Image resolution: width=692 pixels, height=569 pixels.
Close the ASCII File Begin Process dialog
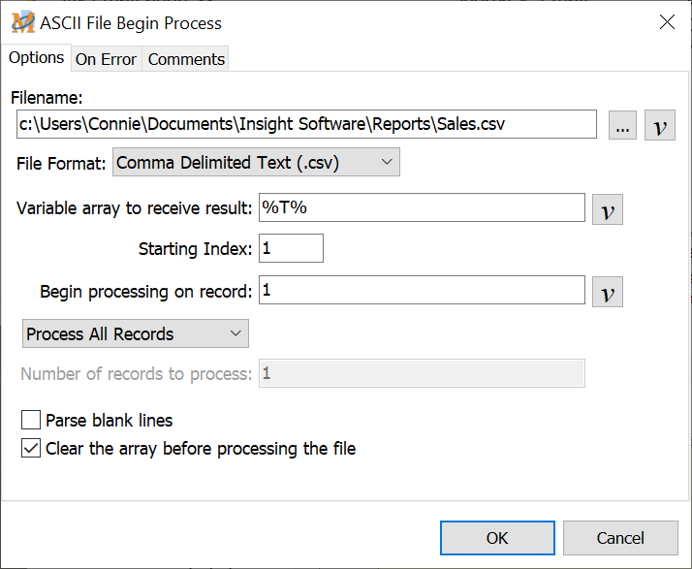(667, 22)
